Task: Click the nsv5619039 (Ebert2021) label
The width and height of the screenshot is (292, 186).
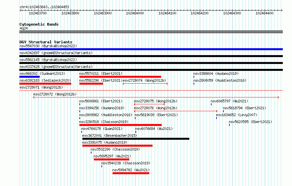Action: coord(156,115)
